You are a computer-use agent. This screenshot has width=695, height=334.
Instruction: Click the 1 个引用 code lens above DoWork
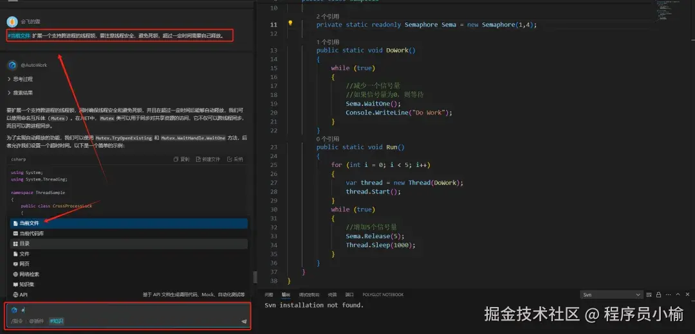coord(328,42)
